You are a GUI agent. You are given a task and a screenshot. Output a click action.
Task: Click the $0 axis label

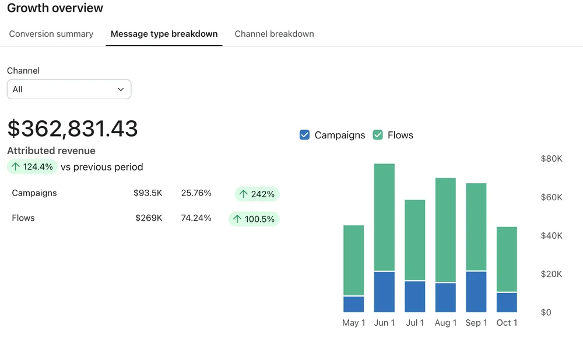tap(546, 312)
